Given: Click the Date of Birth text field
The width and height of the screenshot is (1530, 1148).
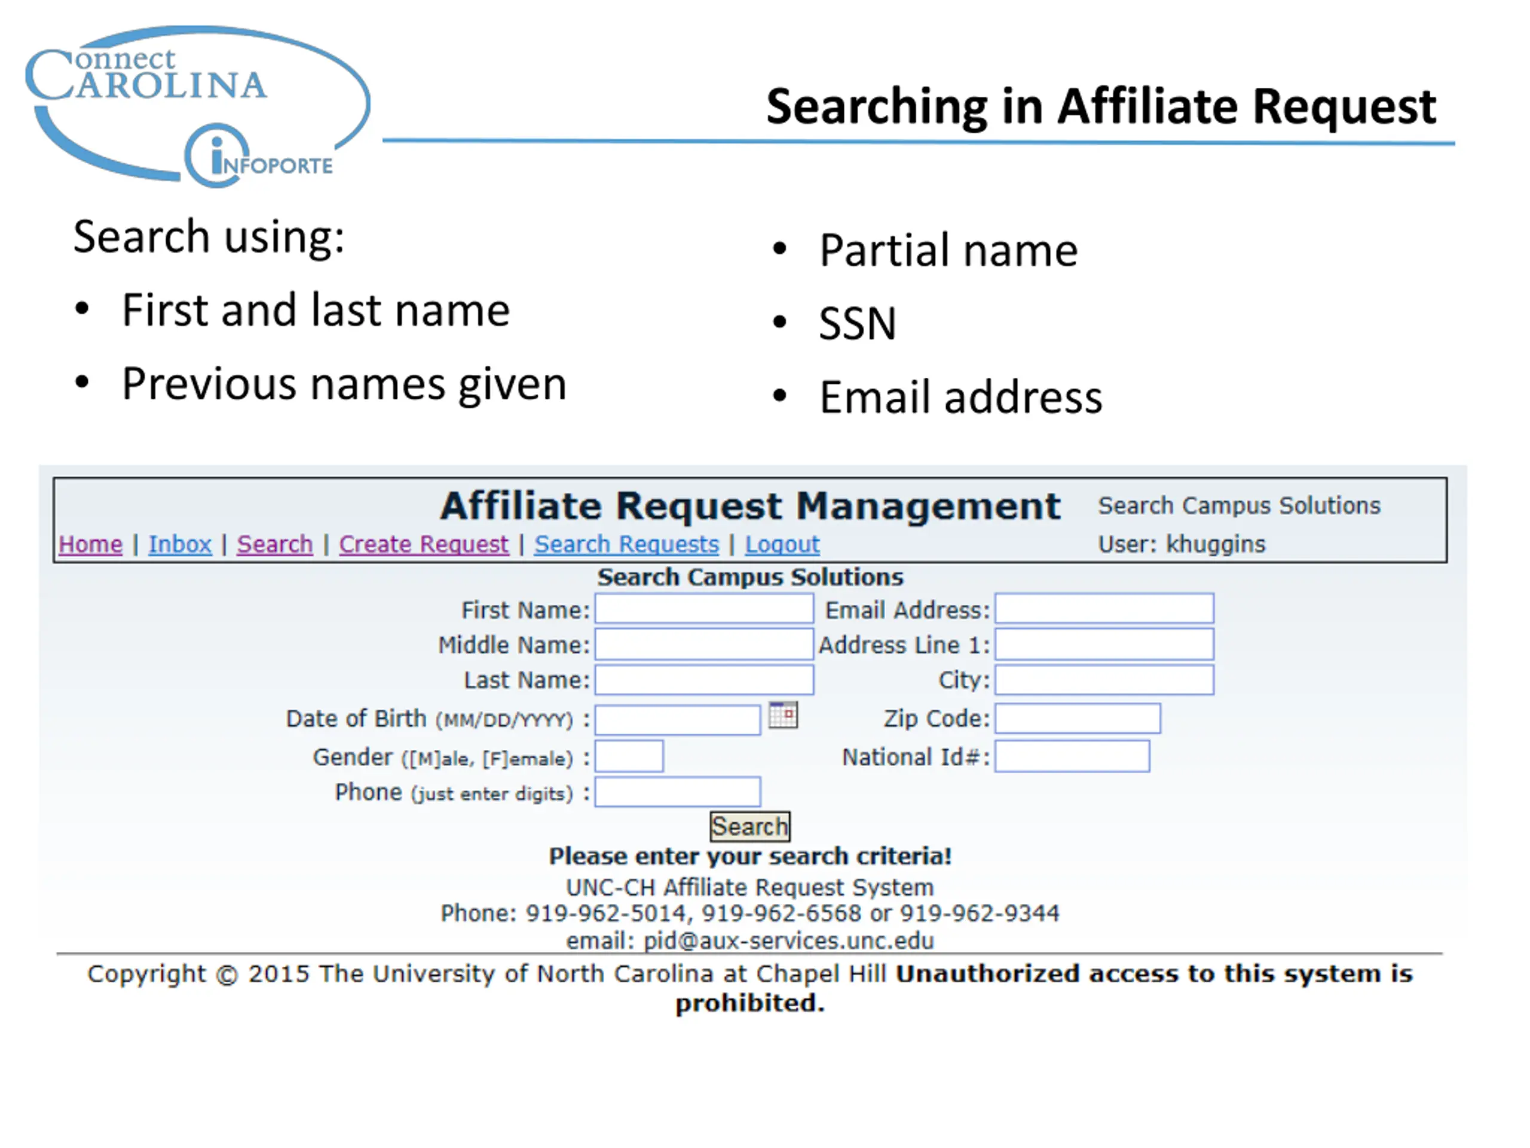Looking at the screenshot, I should [678, 720].
